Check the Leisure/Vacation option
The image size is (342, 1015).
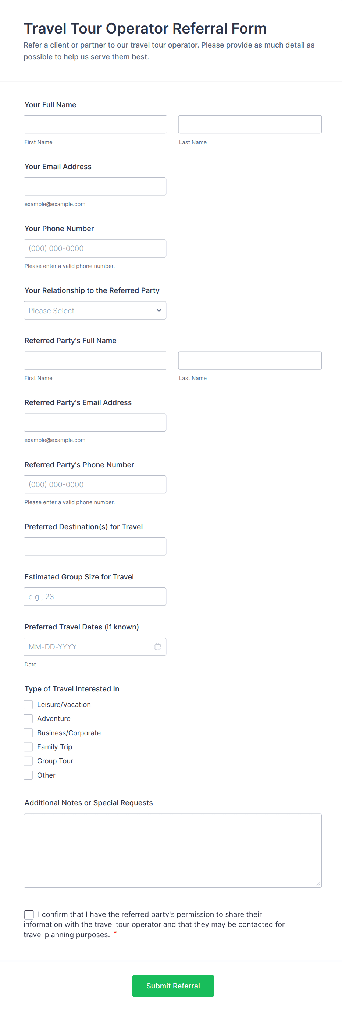[28, 705]
